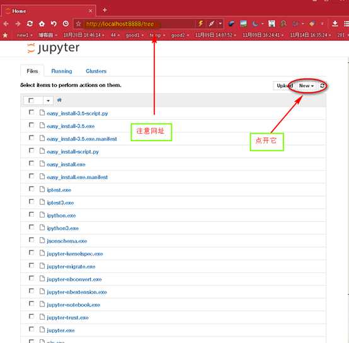Open jupyter-nbconvert.exe file link
Screen dimensions: 349x343
[74, 279]
